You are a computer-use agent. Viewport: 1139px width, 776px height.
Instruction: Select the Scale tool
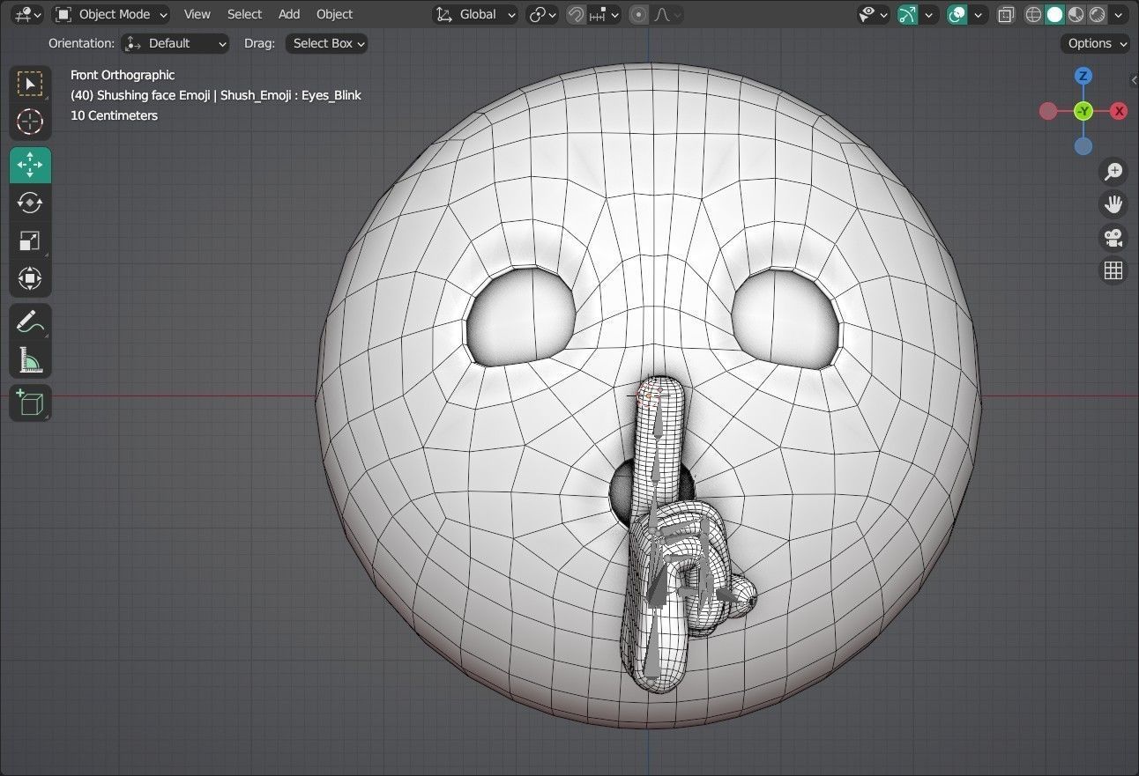coord(30,240)
